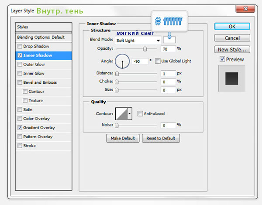
Task: Expand the Contour picker arrow
Action: (130, 114)
